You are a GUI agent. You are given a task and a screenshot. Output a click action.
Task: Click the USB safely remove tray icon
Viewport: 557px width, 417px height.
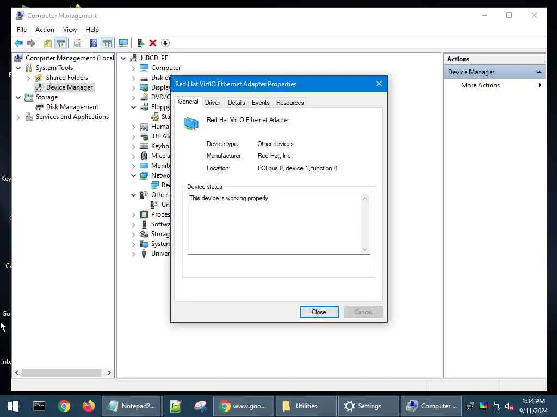[497, 406]
